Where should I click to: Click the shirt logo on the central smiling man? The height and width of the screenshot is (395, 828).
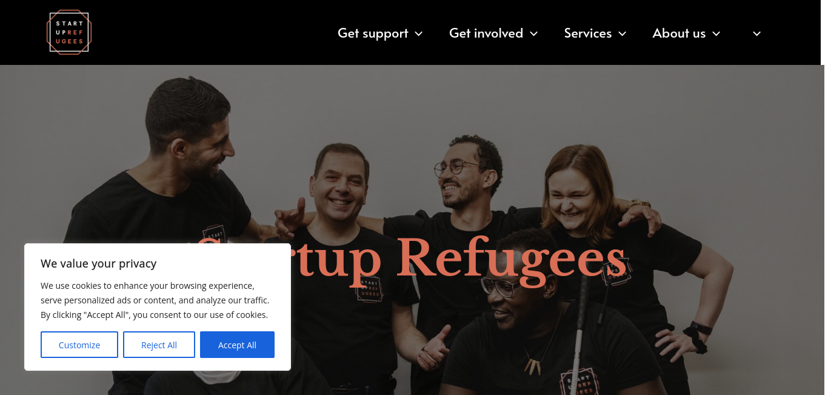369,289
